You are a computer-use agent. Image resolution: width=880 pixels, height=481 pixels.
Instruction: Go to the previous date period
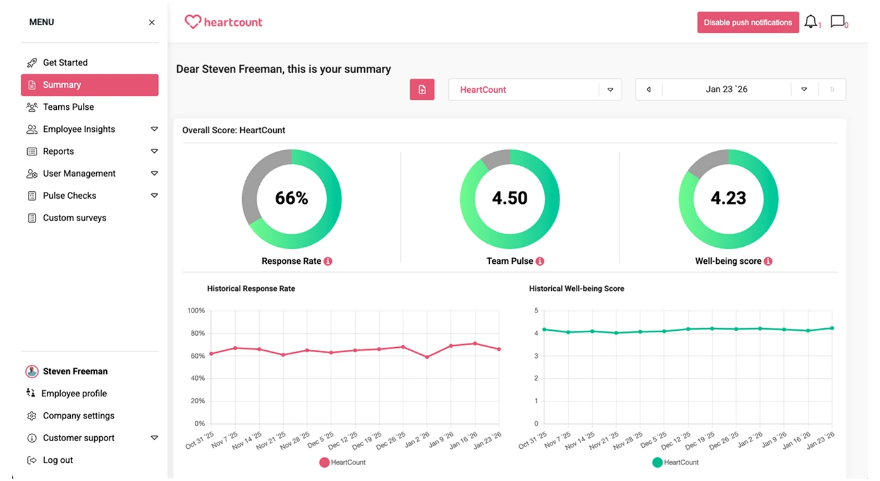click(x=649, y=90)
